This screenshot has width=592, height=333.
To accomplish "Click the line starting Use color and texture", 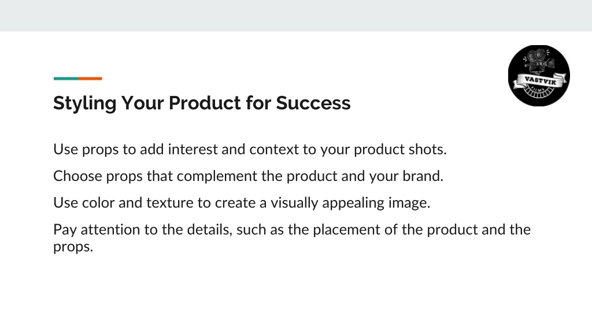I will 242,203.
